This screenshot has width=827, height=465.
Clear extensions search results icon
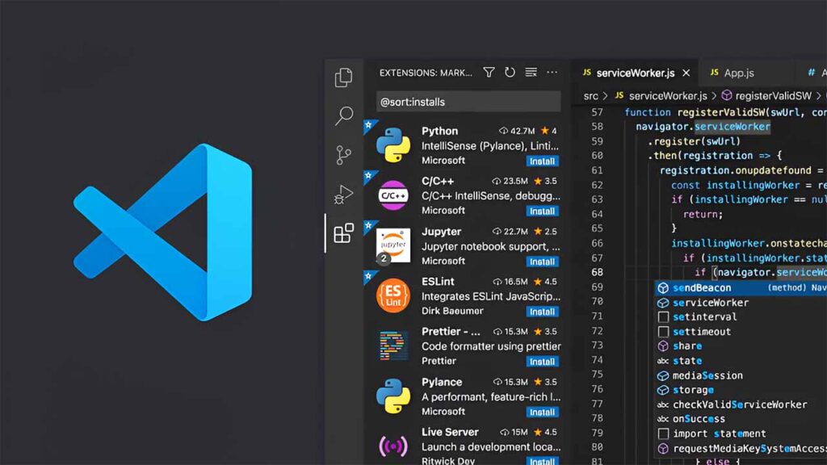(531, 73)
